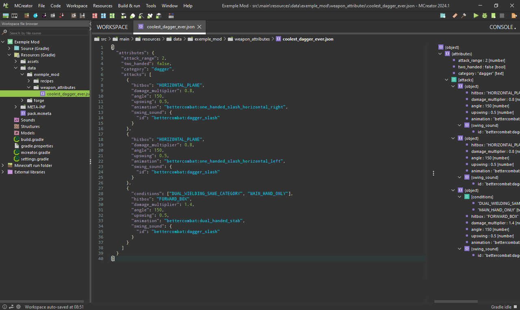This screenshot has height=310, width=520.
Task: Open workspace folder settings icon
Action: pos(443,16)
